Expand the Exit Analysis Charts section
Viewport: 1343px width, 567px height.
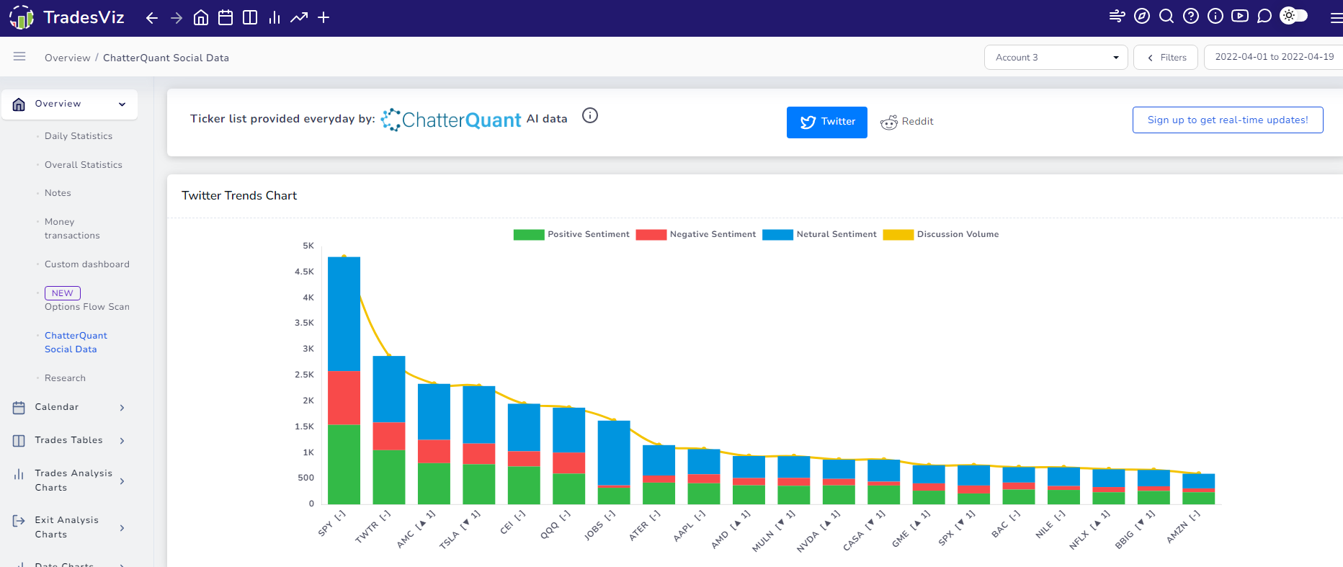coord(69,527)
